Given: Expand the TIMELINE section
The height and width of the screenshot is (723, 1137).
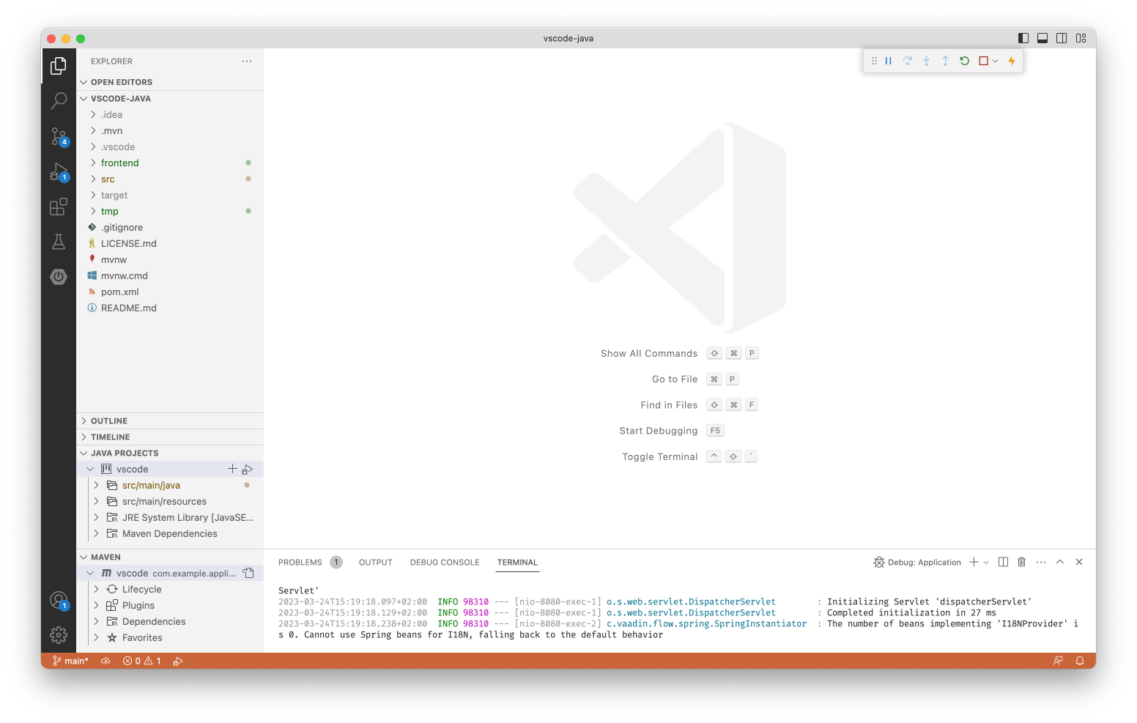Looking at the screenshot, I should [170, 437].
